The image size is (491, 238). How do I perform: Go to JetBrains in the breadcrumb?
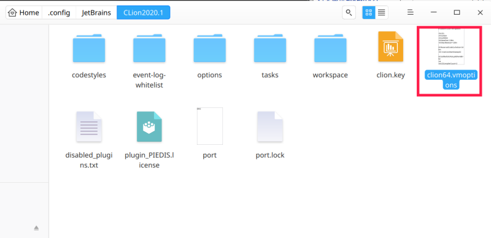tap(96, 12)
